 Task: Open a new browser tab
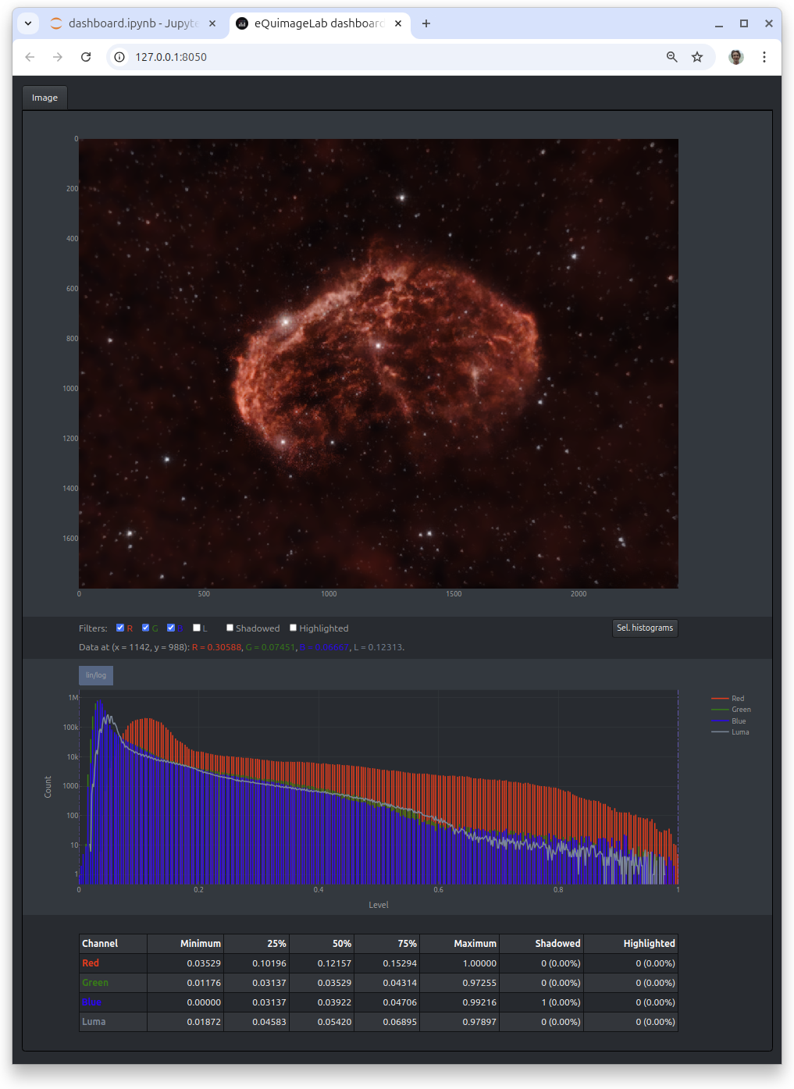(x=426, y=23)
